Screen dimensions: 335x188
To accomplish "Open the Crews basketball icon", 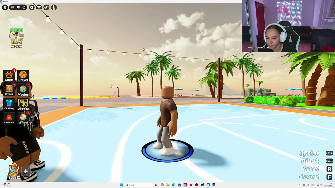I will 23,76.
